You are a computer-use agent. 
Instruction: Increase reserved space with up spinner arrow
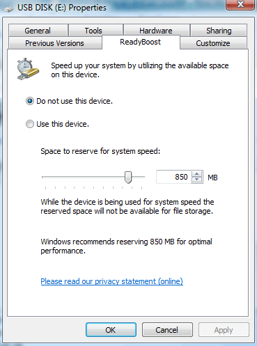click(197, 174)
